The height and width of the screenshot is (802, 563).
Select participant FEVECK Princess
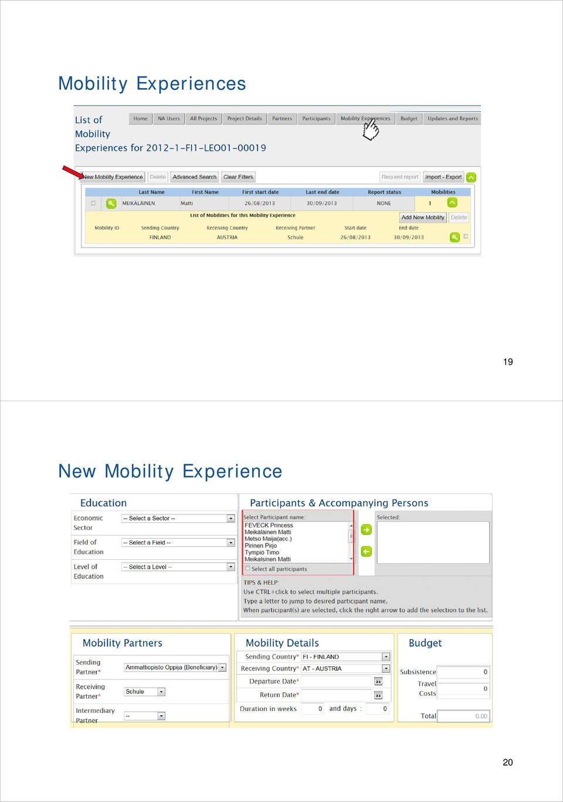269,526
